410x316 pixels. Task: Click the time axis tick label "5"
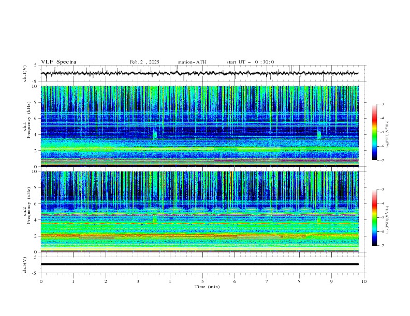pyautogui.click(x=202, y=281)
